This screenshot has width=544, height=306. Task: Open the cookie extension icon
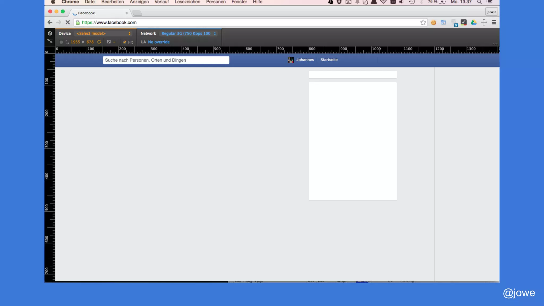tap(433, 23)
